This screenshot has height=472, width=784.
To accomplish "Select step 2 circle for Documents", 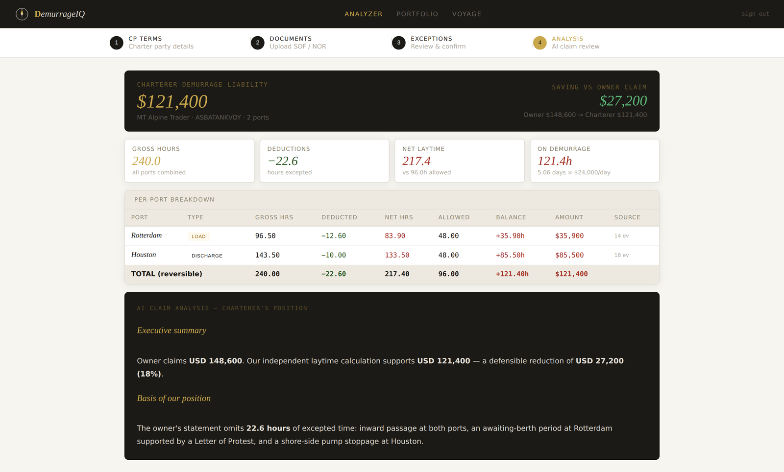I will (x=258, y=43).
